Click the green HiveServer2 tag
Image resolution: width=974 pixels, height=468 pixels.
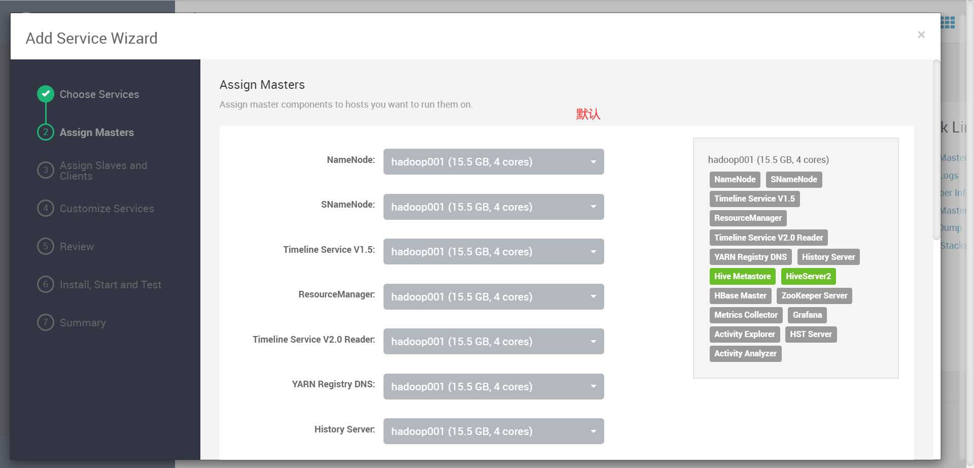[808, 276]
